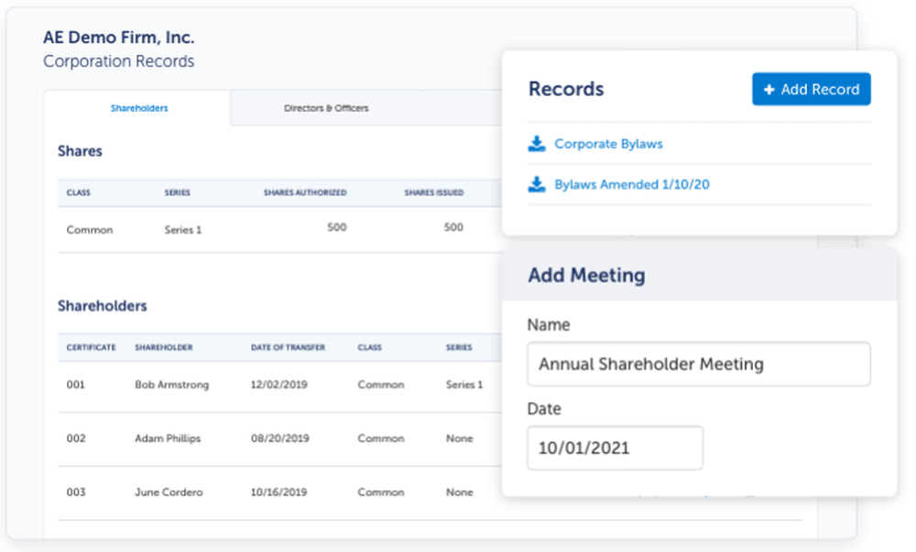The height and width of the screenshot is (552, 916).
Task: Click the Shareholders section heading
Action: tap(103, 306)
